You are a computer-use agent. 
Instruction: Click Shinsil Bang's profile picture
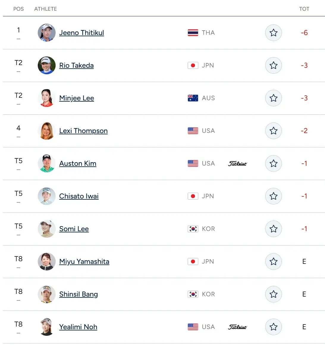click(46, 294)
